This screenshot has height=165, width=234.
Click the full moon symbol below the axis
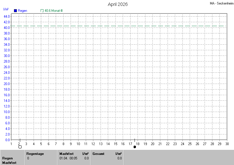[20, 147]
